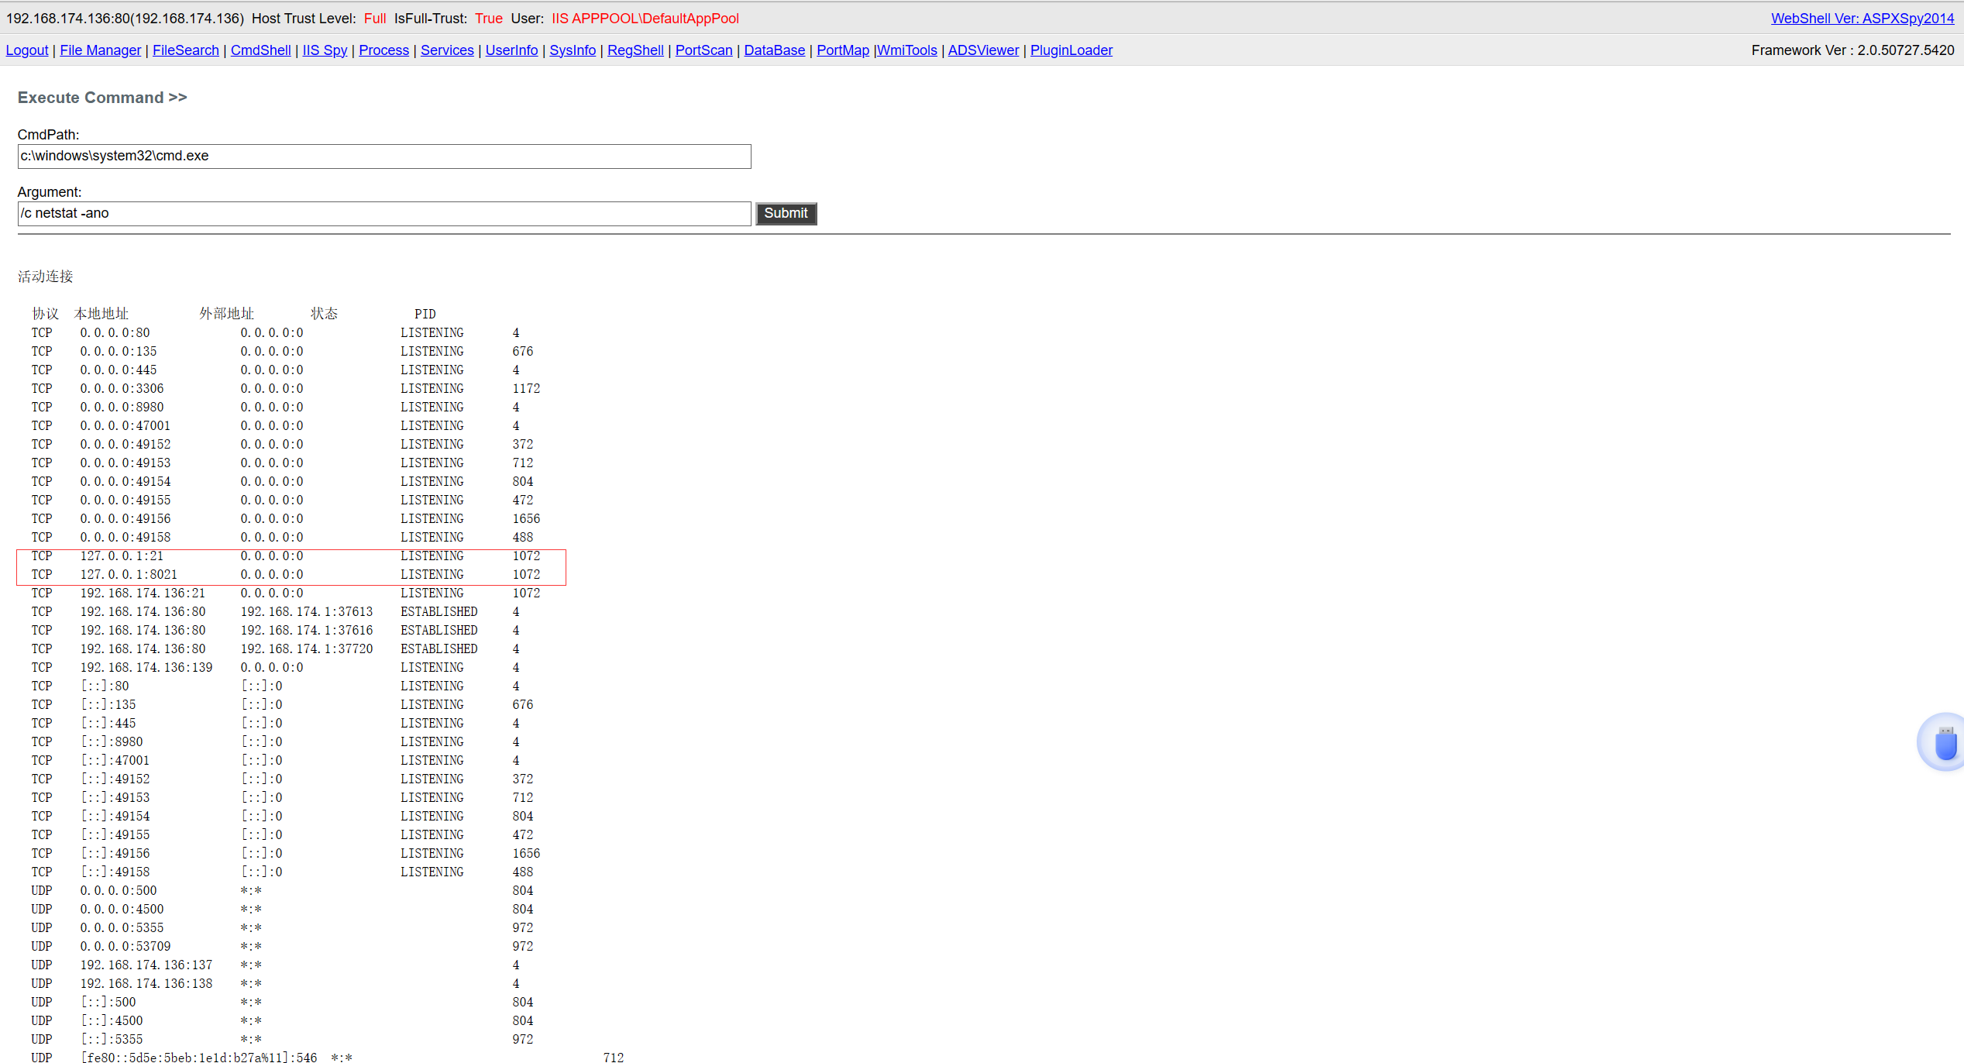1964x1063 pixels.
Task: Open the IIS Spy tool
Action: [325, 50]
